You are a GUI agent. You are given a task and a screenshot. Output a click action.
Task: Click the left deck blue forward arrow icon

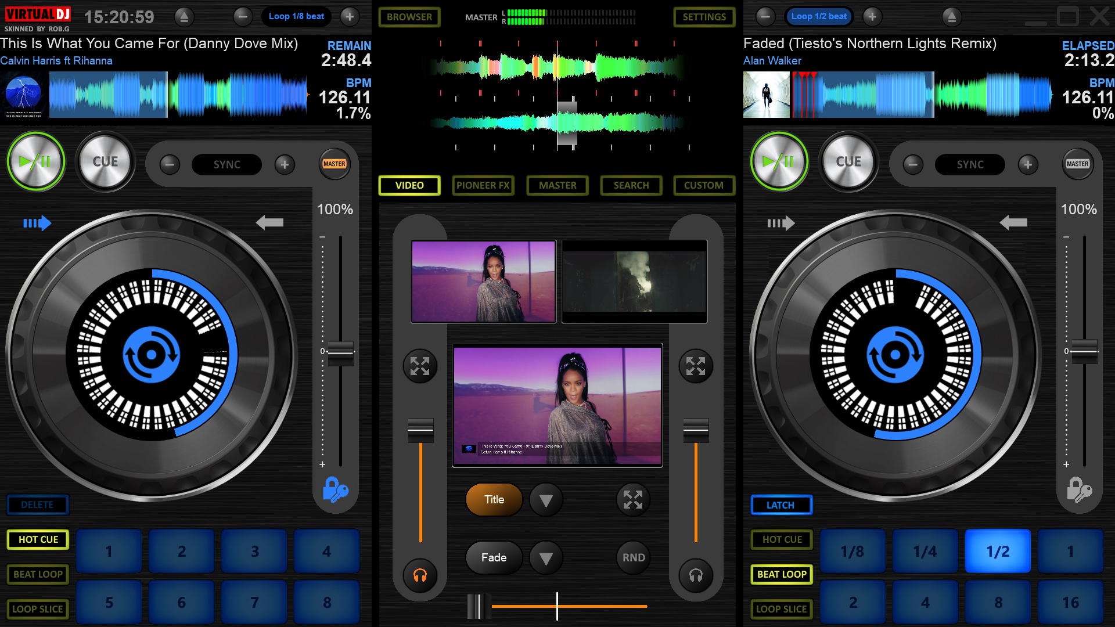(37, 223)
